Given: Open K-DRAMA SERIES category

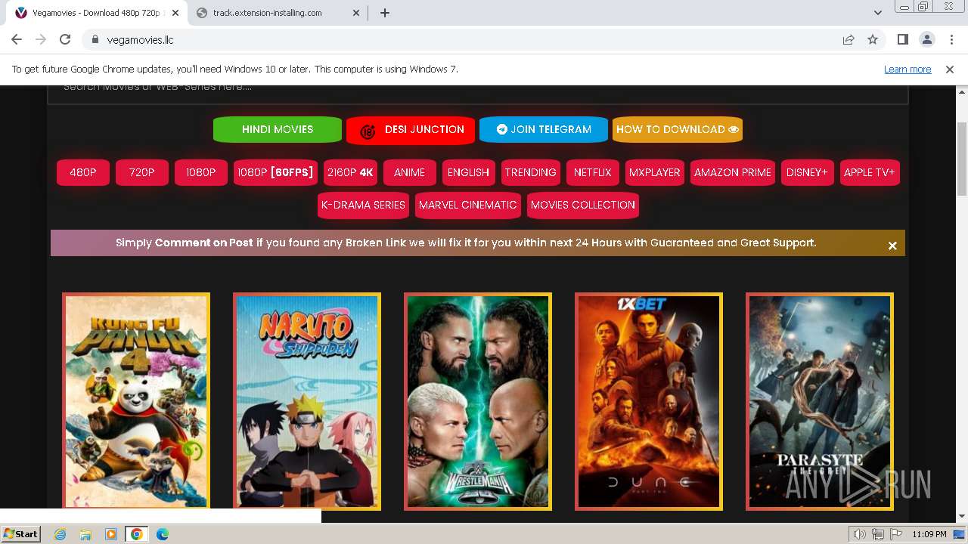Looking at the screenshot, I should click(x=363, y=205).
